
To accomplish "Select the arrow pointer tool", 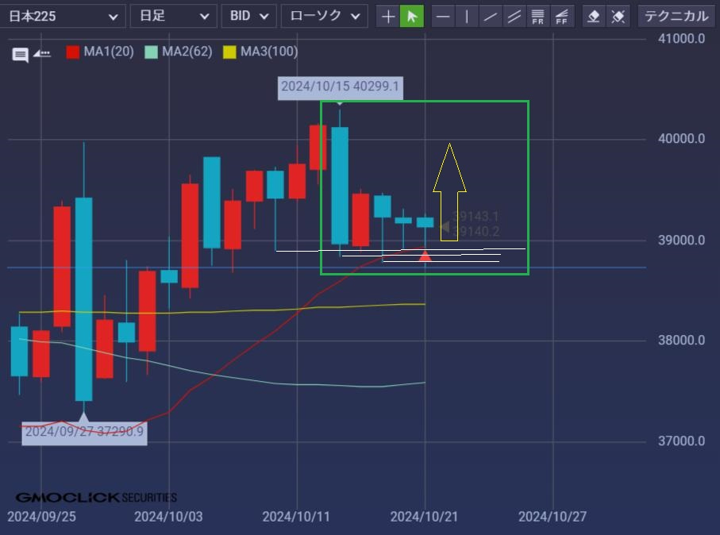I will tap(412, 17).
